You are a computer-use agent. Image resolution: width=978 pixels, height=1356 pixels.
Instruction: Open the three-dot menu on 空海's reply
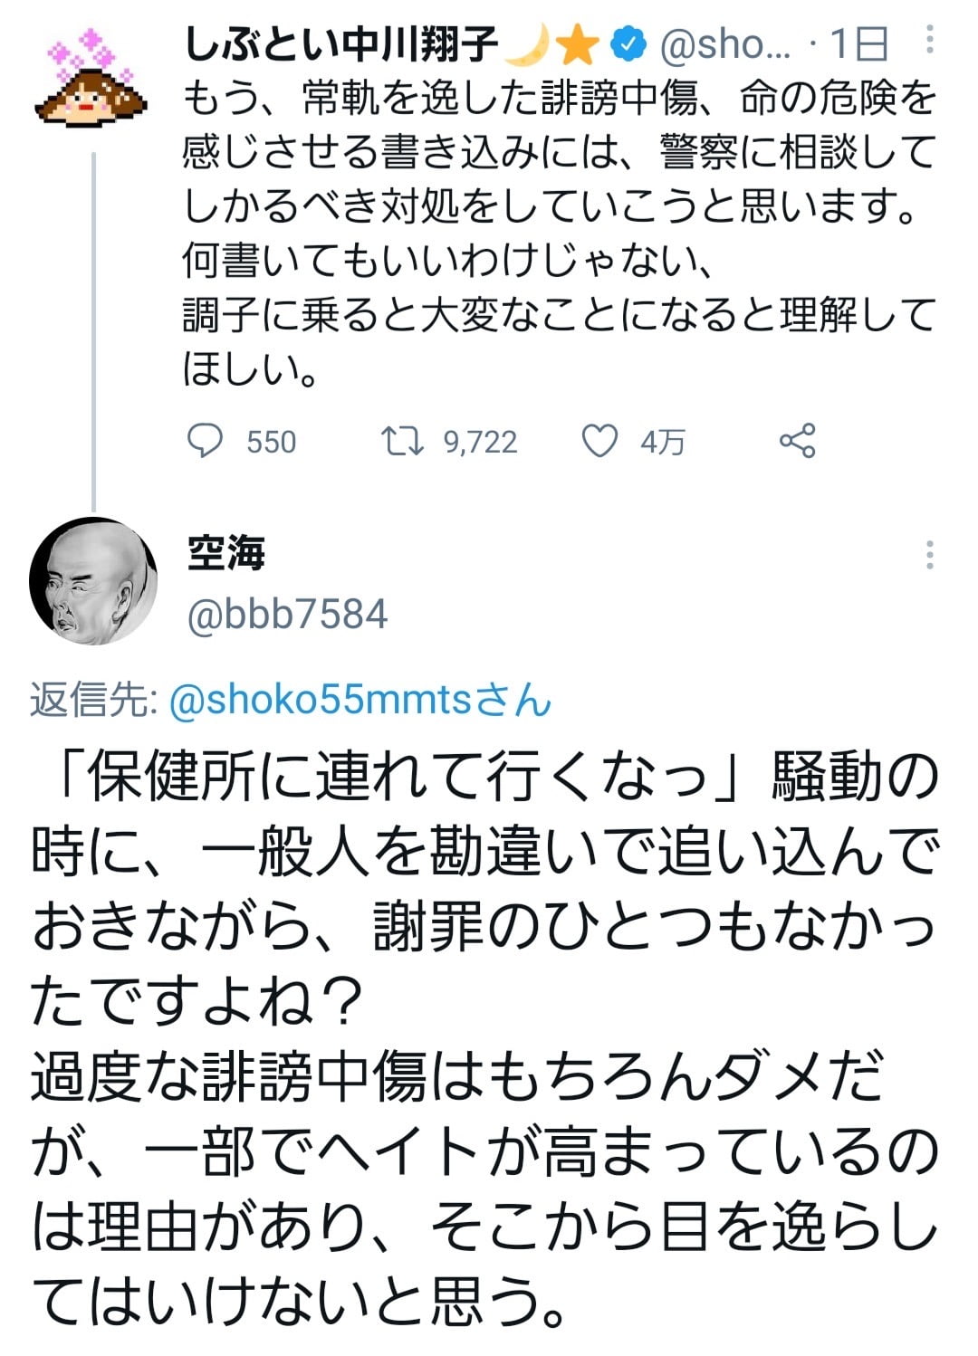[x=929, y=555]
